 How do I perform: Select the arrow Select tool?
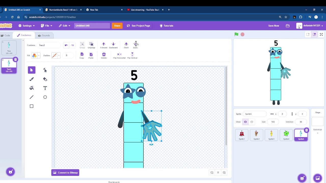coord(32,70)
